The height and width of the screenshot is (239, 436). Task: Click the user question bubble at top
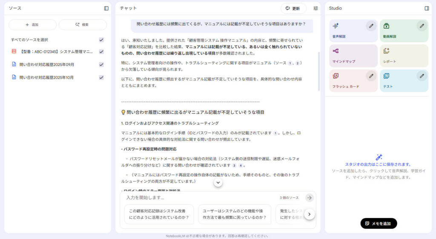[x=221, y=25]
